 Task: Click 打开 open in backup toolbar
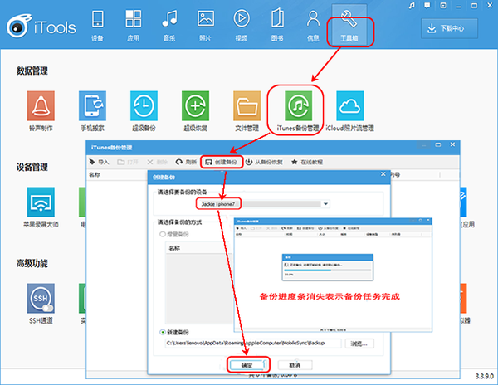click(128, 162)
